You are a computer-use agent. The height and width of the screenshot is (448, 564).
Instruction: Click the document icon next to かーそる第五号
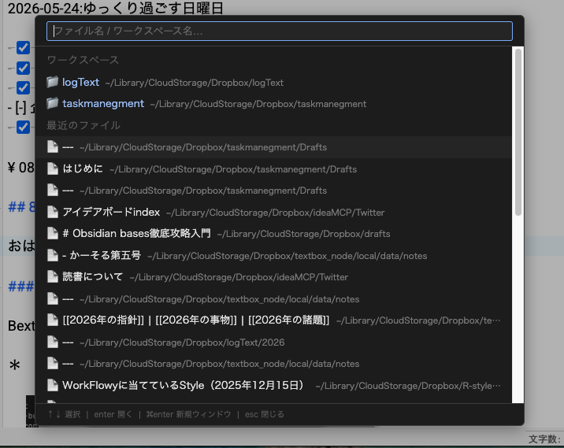pyautogui.click(x=53, y=255)
